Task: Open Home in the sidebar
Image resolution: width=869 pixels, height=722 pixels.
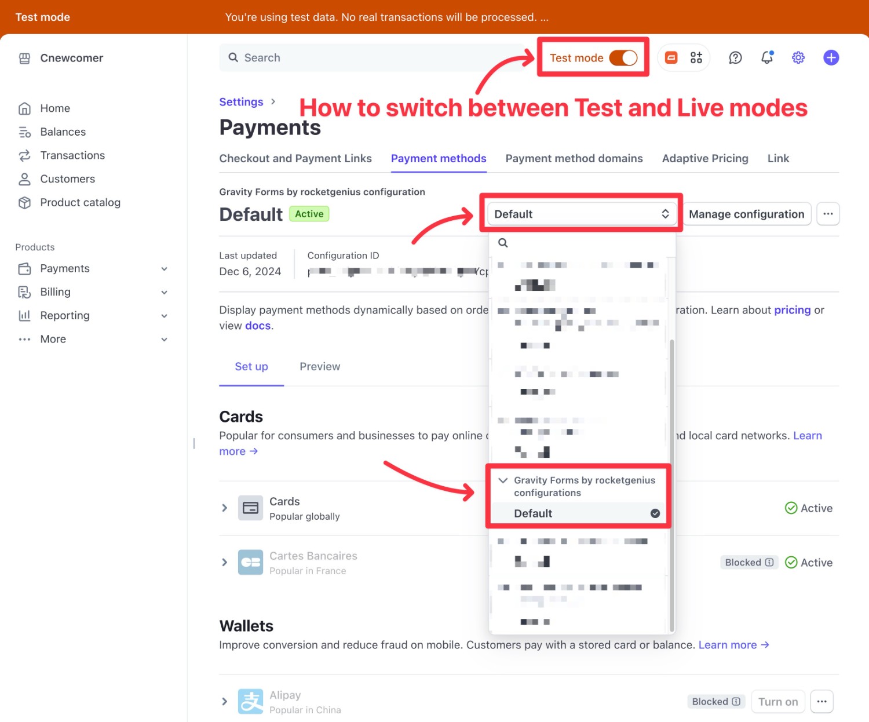Action: (55, 108)
